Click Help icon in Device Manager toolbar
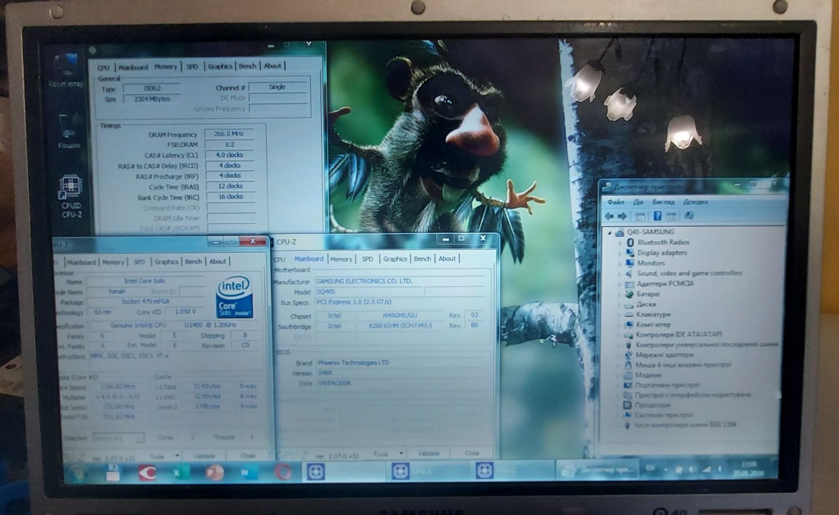 [657, 216]
